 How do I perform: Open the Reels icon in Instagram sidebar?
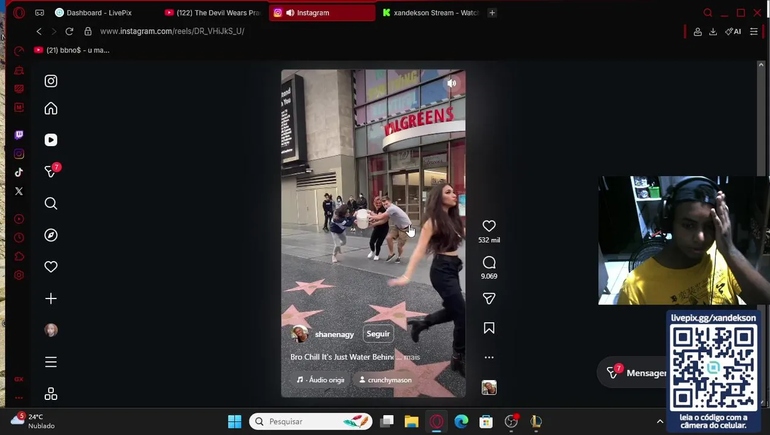coord(51,140)
